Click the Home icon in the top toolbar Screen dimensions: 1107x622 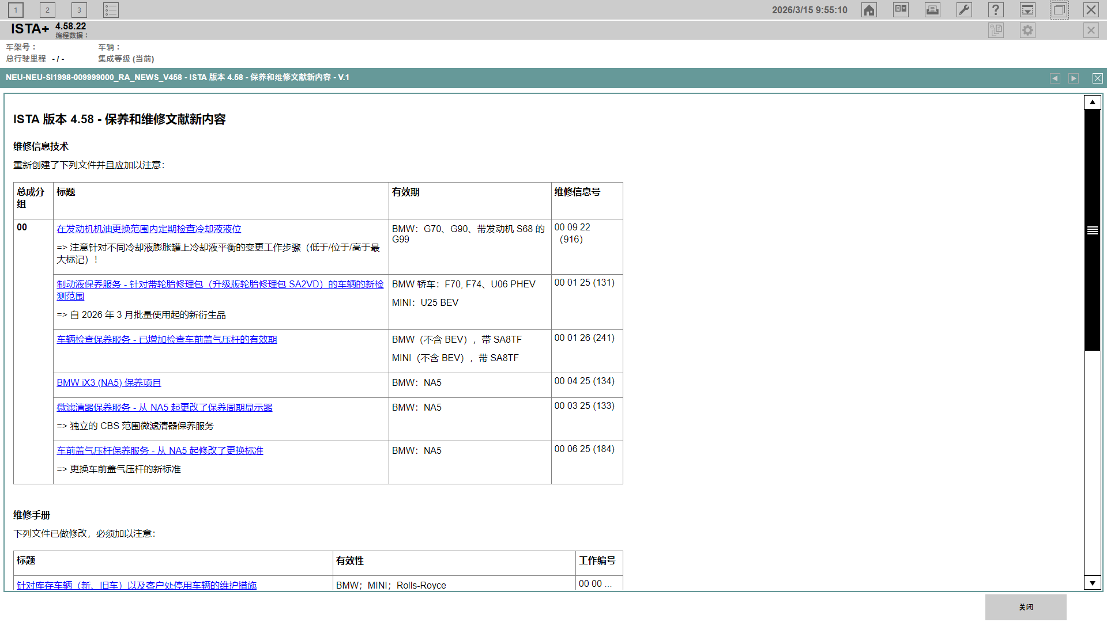click(869, 10)
